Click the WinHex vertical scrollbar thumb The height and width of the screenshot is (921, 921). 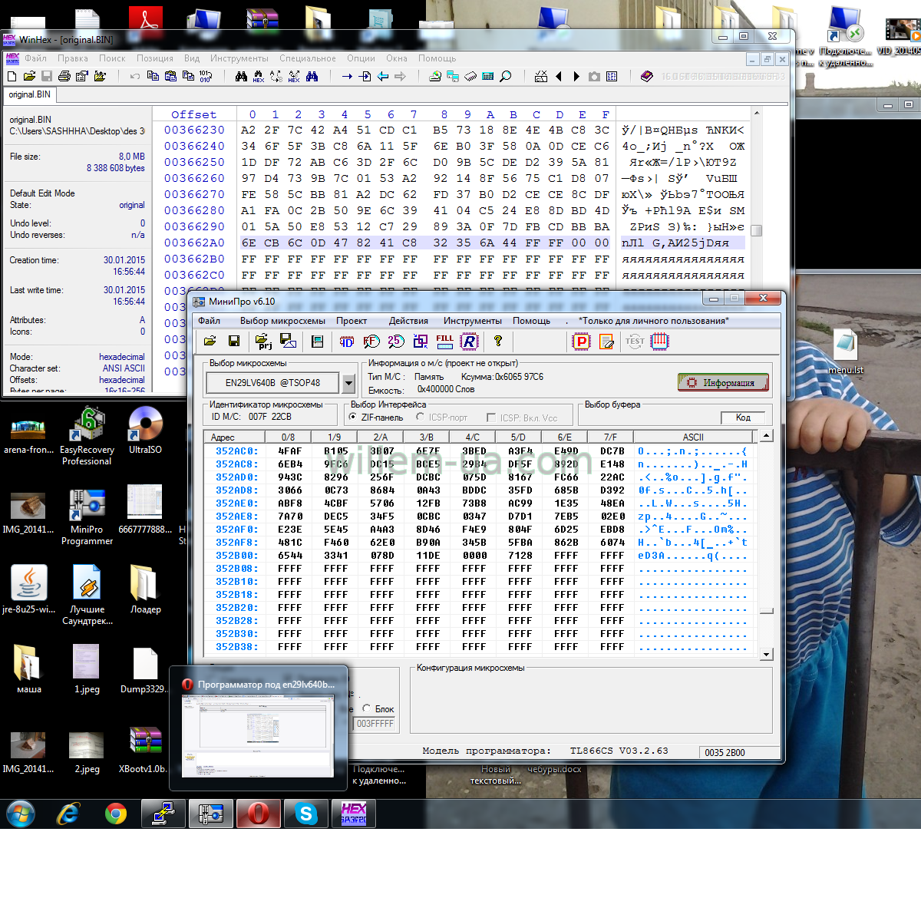757,230
